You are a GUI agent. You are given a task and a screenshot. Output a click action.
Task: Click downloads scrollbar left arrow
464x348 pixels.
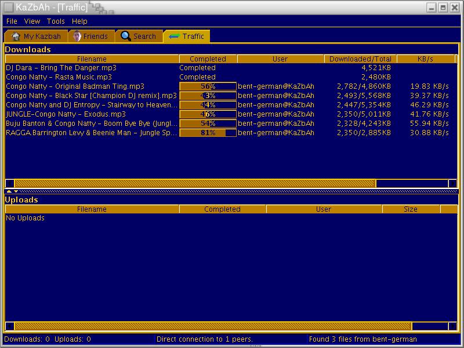click(x=10, y=183)
